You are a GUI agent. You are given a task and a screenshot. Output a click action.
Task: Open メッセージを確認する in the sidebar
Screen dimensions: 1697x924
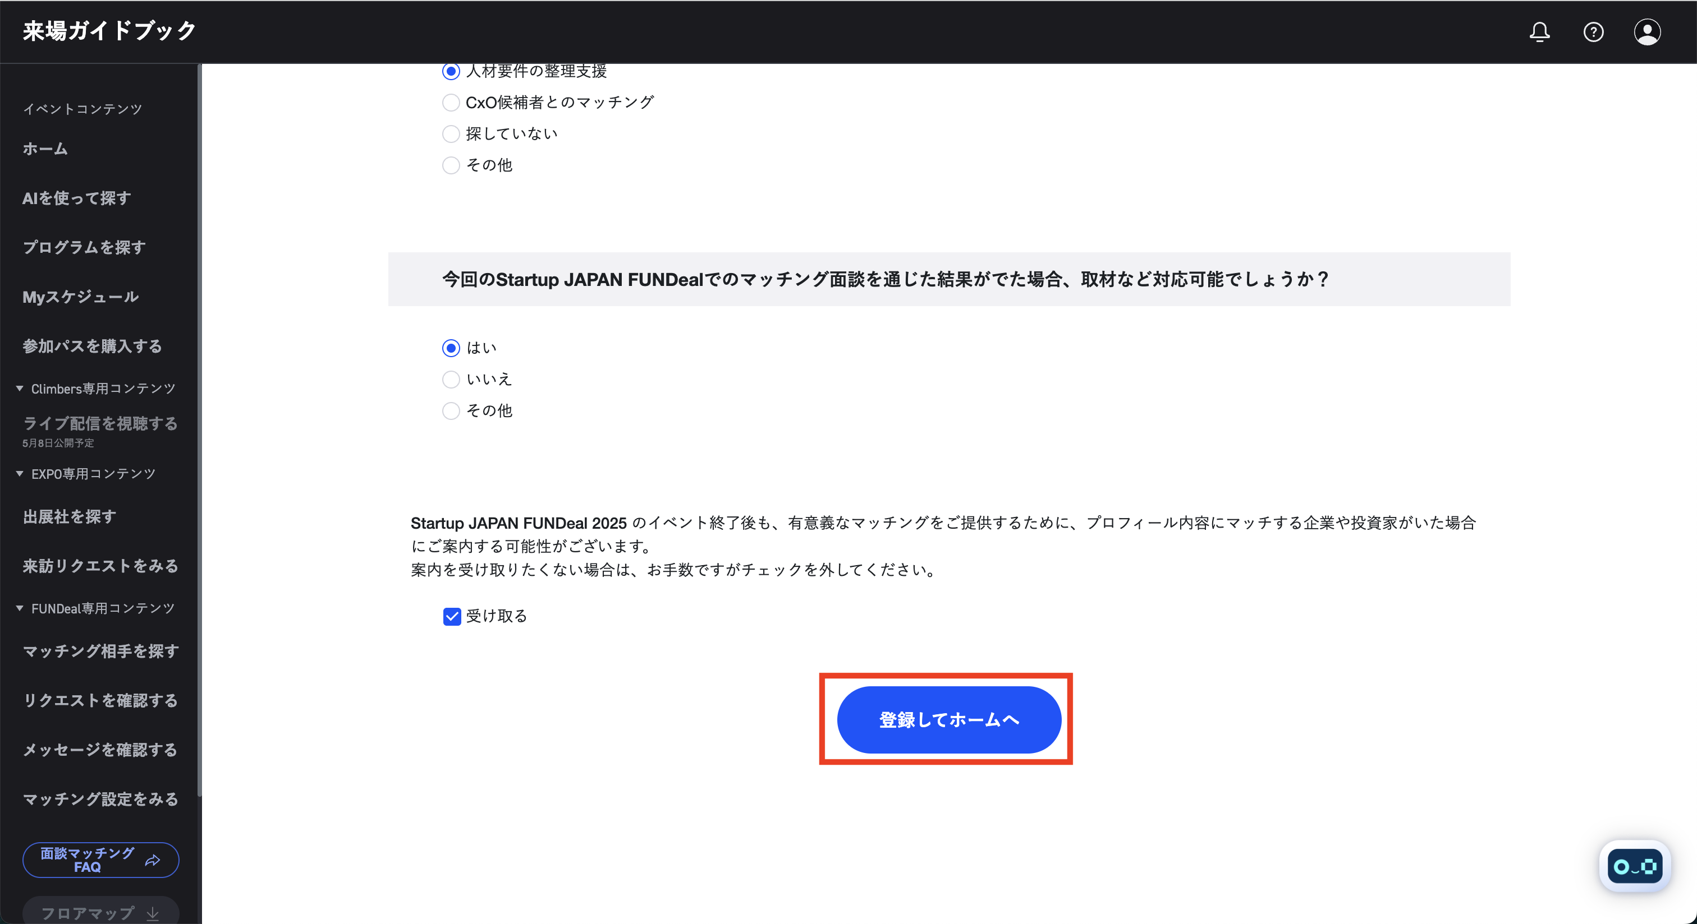[100, 750]
